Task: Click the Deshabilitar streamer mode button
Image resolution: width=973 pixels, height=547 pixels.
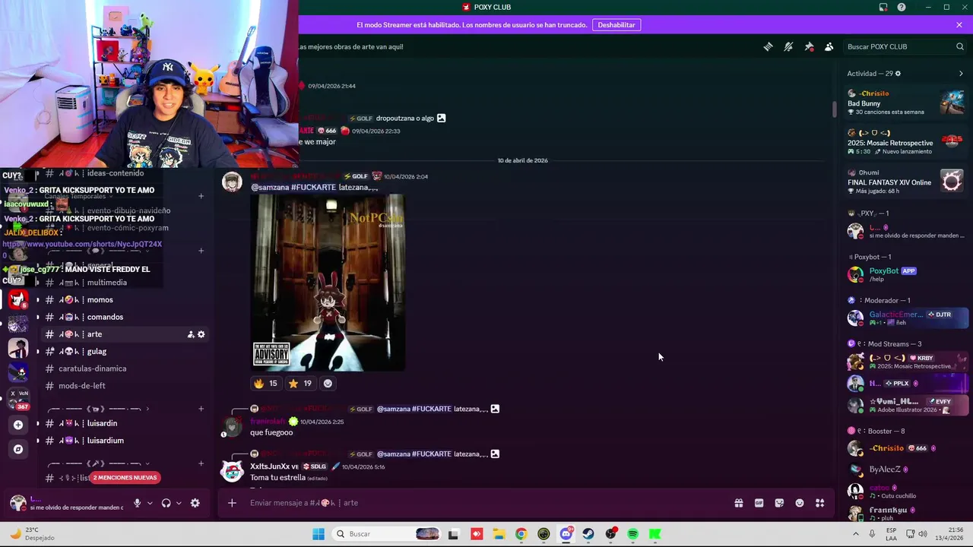Action: [x=616, y=25]
